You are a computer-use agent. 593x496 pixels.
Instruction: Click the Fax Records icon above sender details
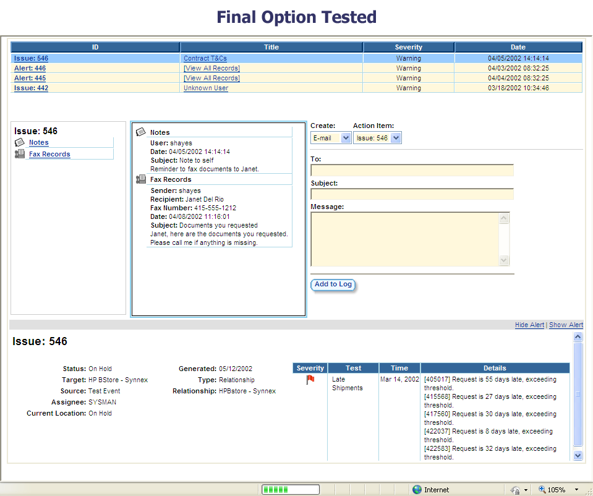141,179
